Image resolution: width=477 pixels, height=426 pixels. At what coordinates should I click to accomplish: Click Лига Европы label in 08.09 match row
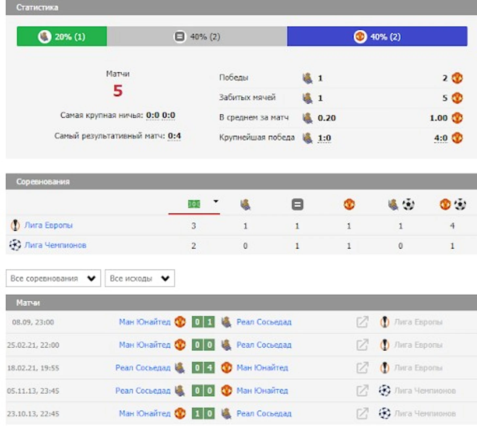coord(418,322)
